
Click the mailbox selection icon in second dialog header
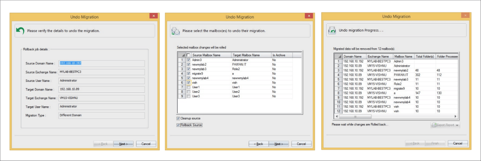click(x=176, y=31)
